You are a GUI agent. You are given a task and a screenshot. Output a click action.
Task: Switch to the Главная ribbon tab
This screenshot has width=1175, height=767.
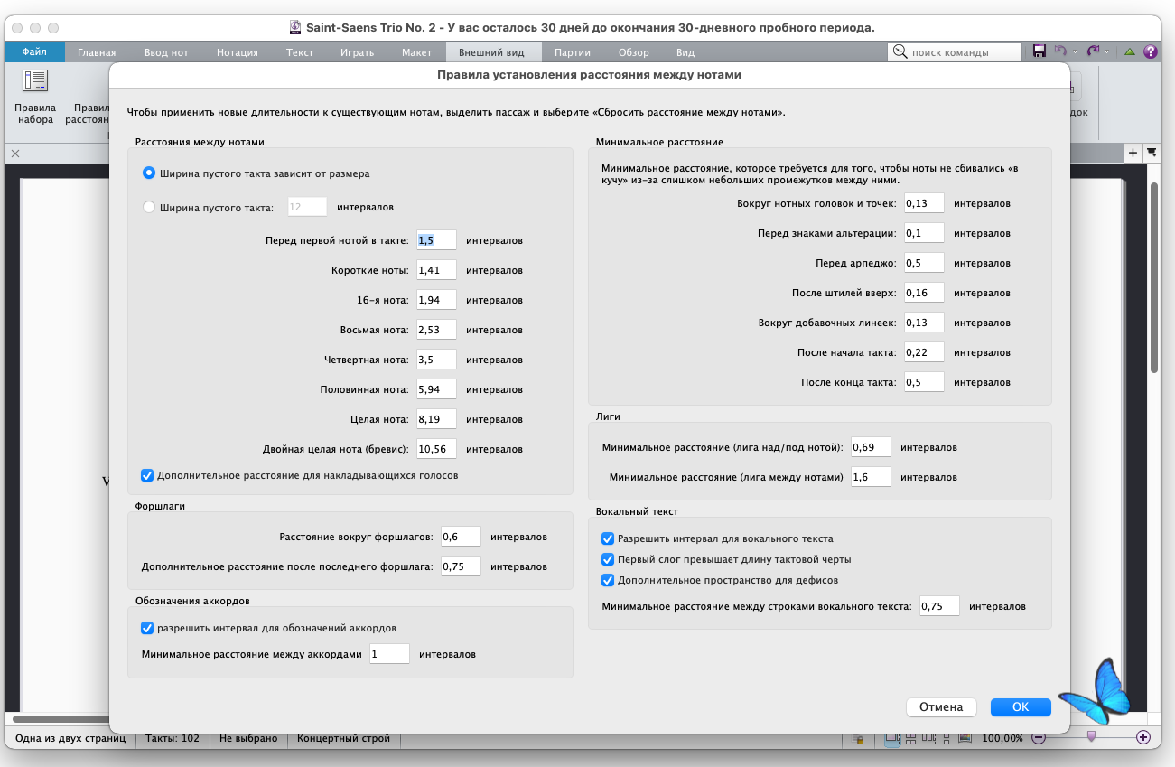pyautogui.click(x=97, y=52)
